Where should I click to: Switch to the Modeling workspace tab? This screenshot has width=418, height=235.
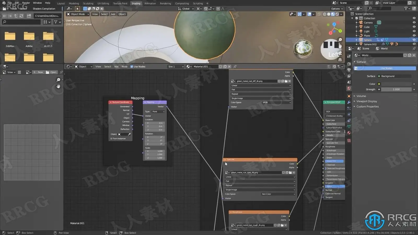[74, 3]
